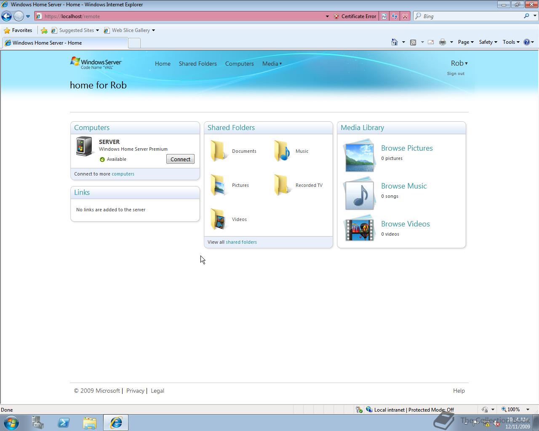Click the Browse Pictures link
Image resolution: width=539 pixels, height=431 pixels.
(x=407, y=148)
